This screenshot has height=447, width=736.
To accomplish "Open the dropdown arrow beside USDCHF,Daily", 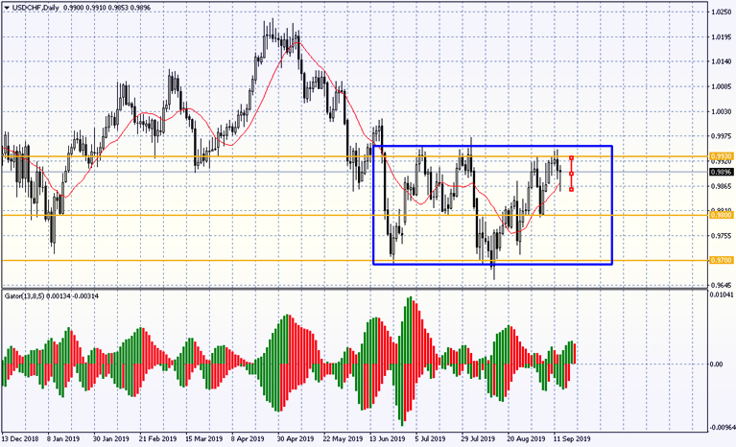I will [x=6, y=7].
